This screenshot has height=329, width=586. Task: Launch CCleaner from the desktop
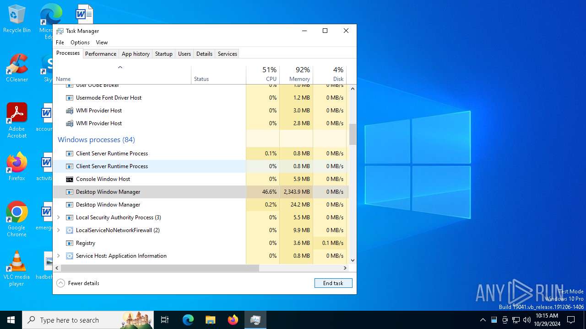17,69
